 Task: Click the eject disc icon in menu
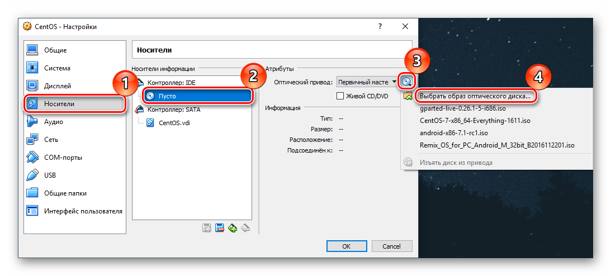click(408, 163)
